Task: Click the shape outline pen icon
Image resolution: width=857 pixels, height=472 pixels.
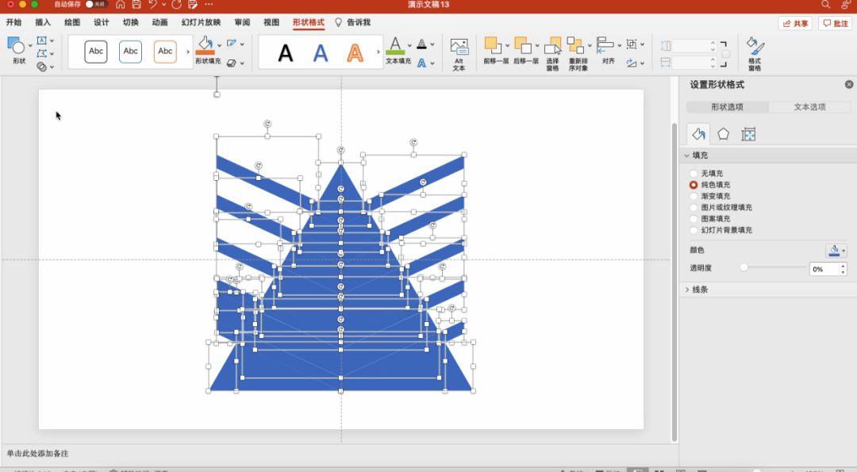Action: click(x=232, y=43)
